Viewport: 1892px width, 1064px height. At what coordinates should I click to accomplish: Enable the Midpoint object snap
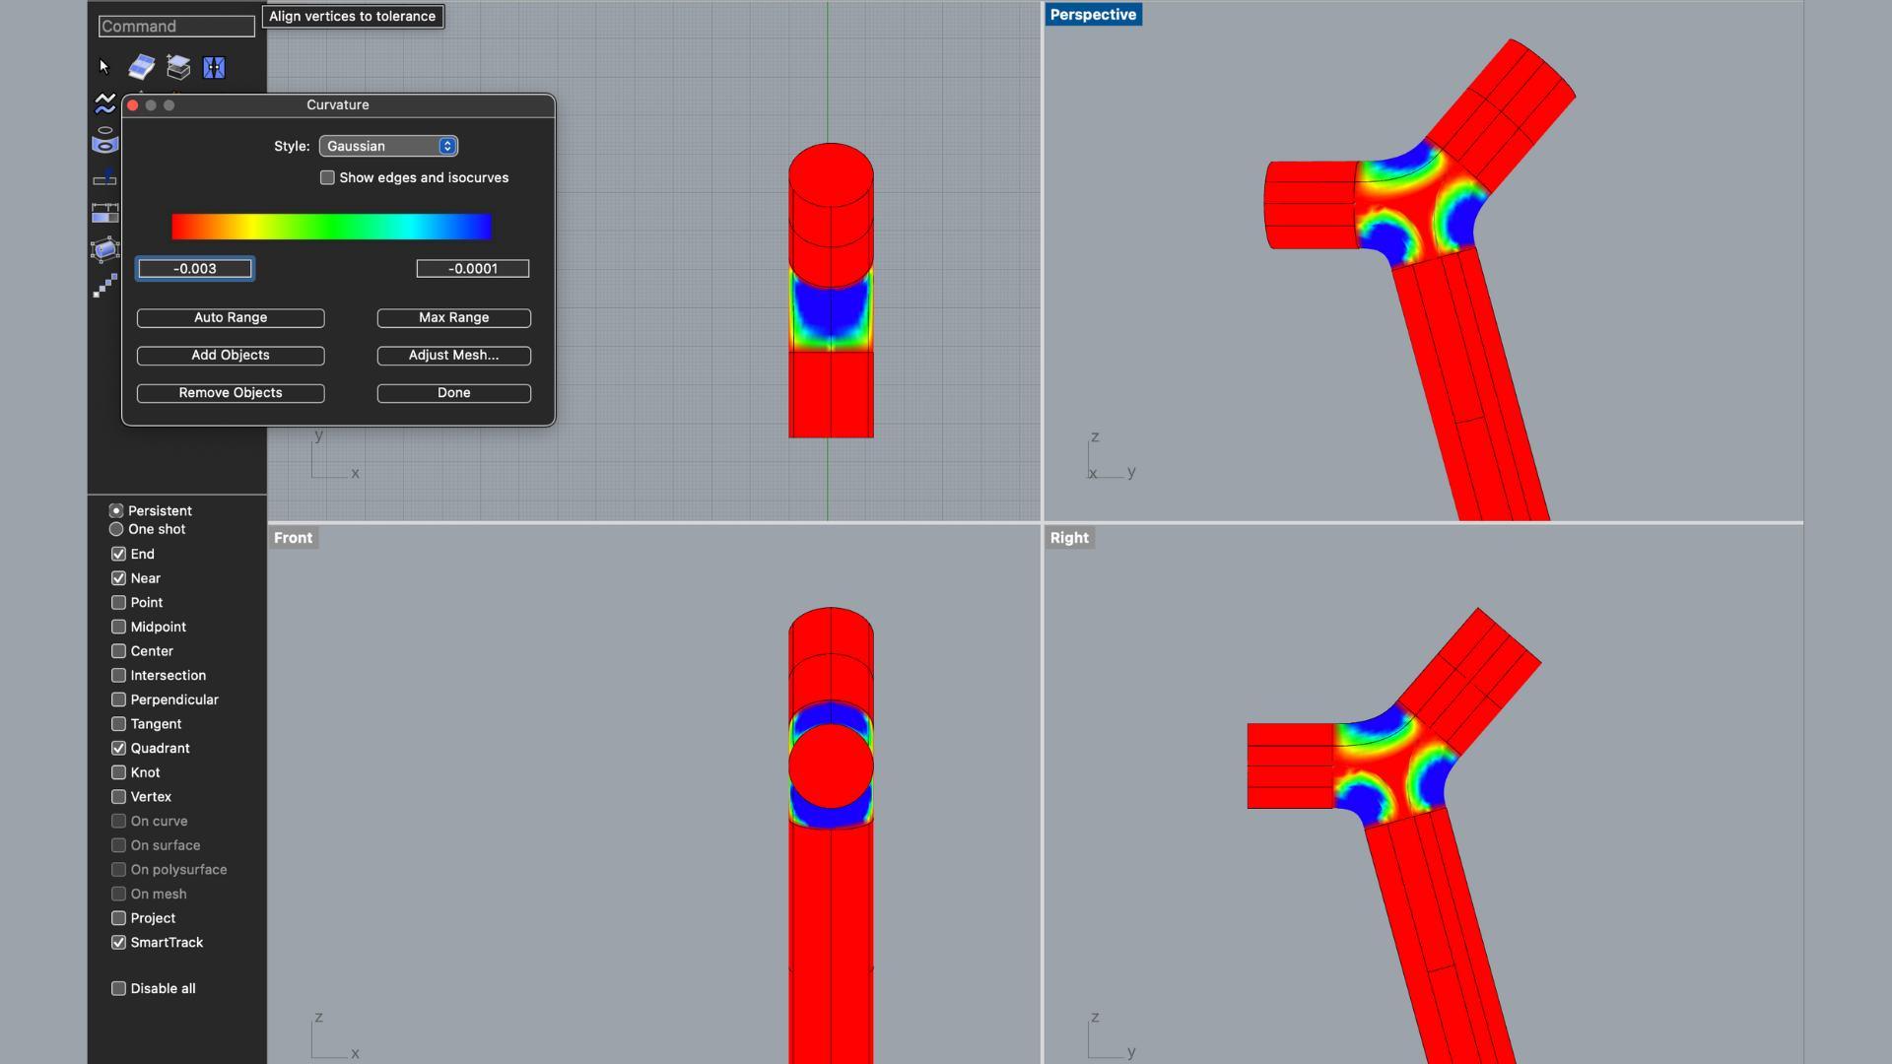[x=119, y=628]
